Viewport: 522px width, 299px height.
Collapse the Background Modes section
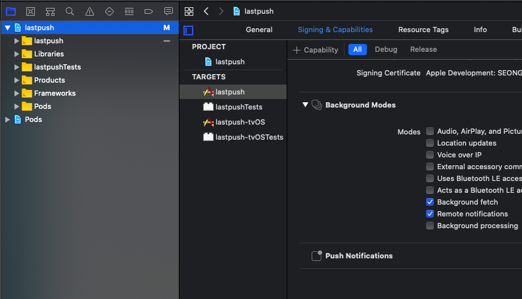[x=305, y=105]
